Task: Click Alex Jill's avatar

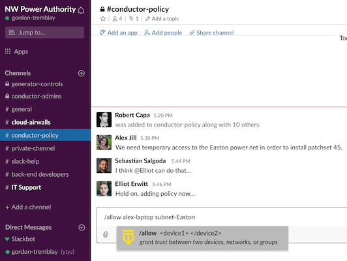Action: point(104,142)
